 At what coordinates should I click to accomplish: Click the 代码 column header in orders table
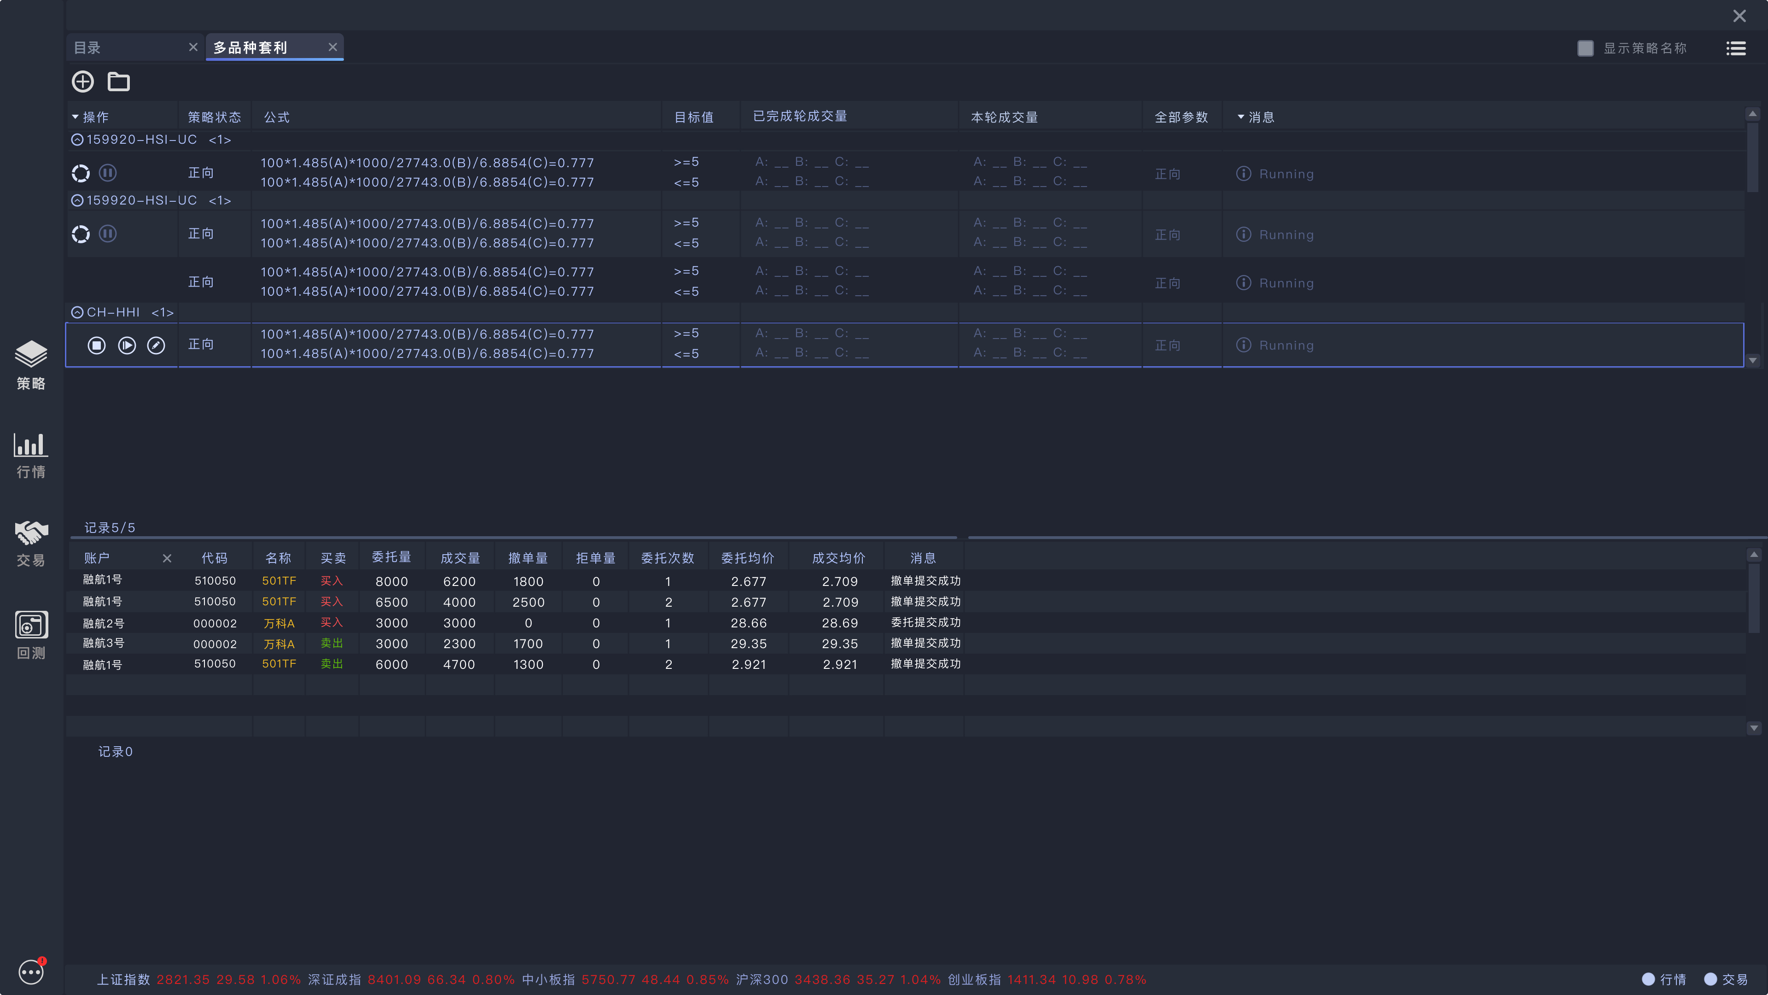[215, 558]
